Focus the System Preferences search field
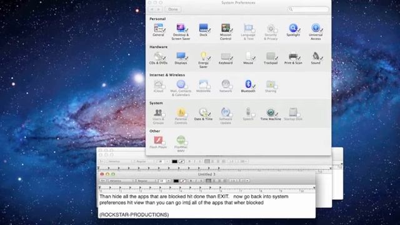400x225 pixels. (x=308, y=9)
